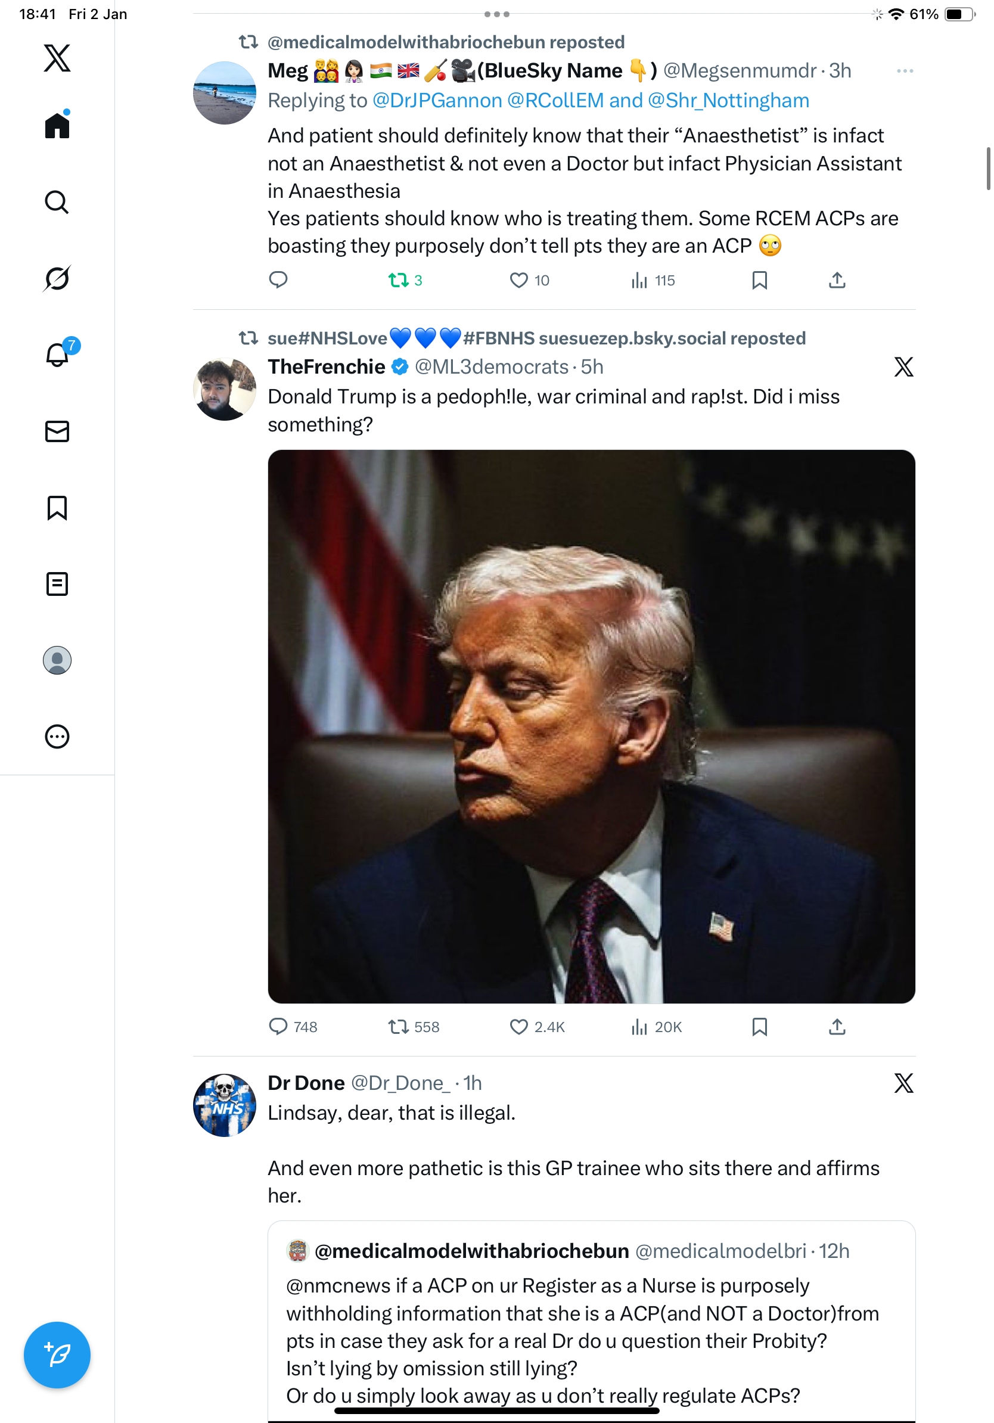The image size is (994, 1423).
Task: Undo repost on Meg's post
Action: point(399,280)
